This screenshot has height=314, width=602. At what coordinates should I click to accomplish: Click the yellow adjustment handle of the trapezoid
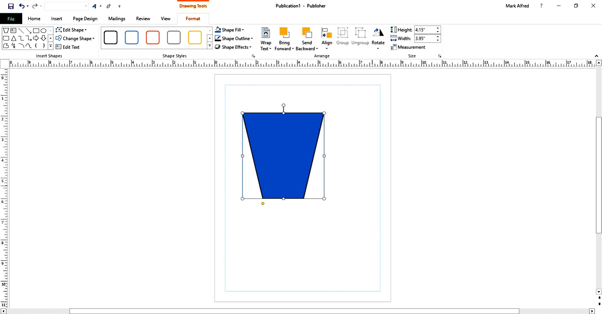coord(263,204)
